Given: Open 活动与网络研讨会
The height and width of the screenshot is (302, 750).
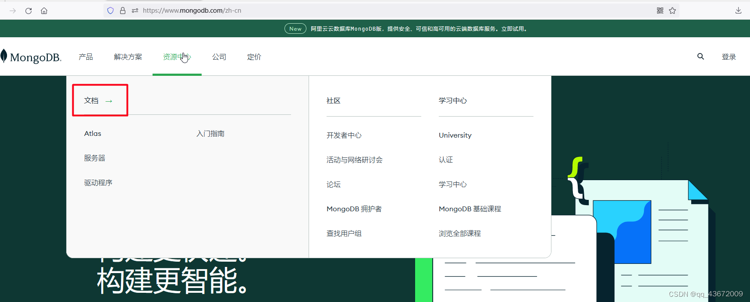Looking at the screenshot, I should coord(355,160).
